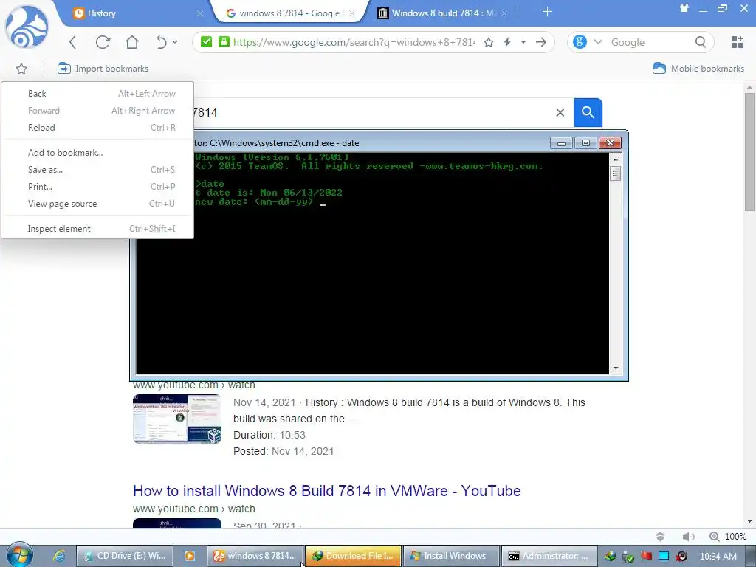Click the scroll down arrow in the cmd window
This screenshot has height=567, width=756.
615,368
